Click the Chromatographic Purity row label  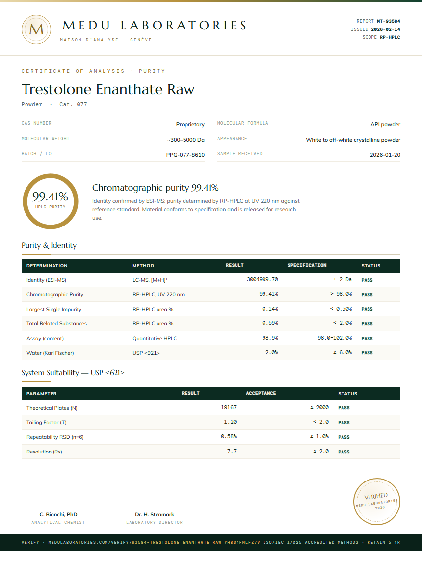tap(55, 295)
